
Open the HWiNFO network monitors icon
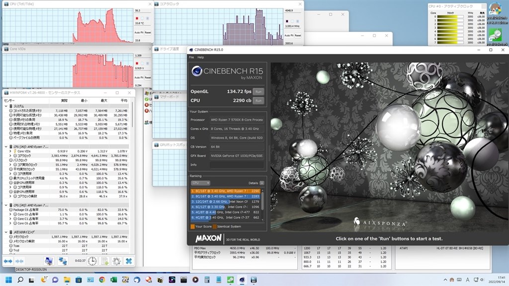click(63, 261)
